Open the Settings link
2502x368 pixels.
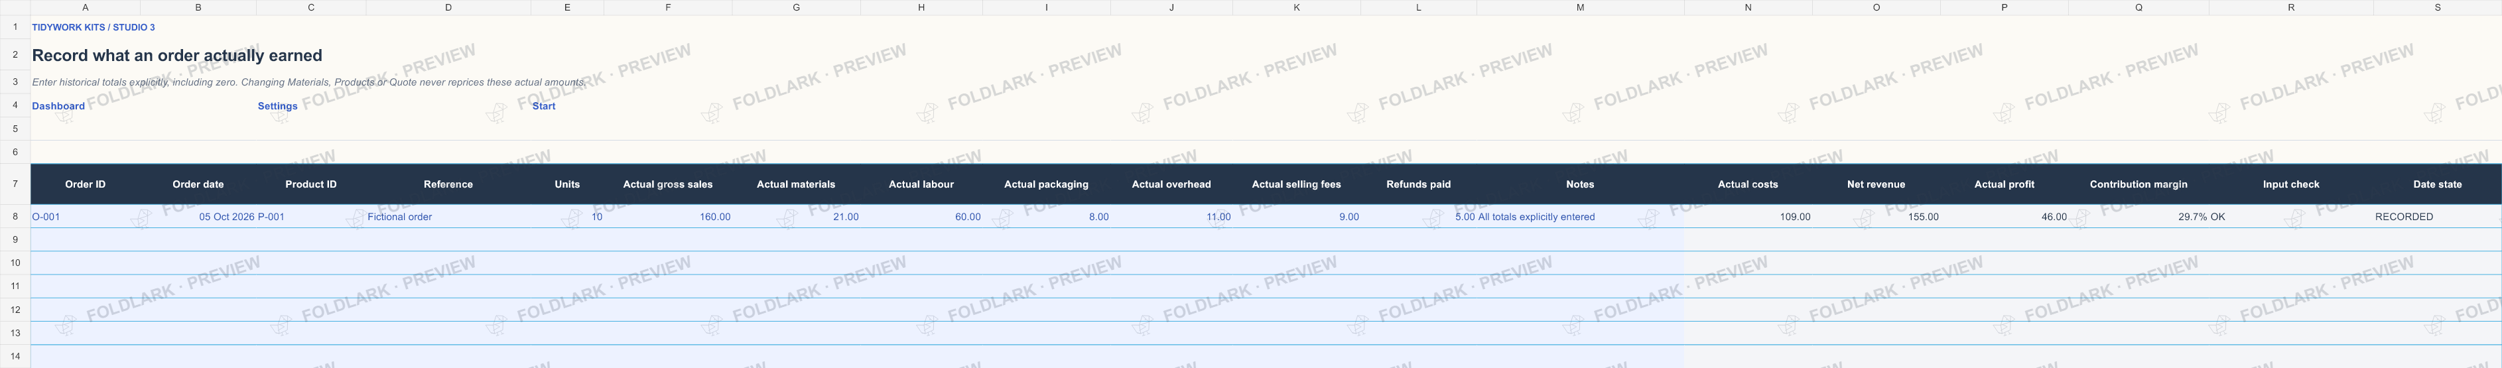pos(278,106)
